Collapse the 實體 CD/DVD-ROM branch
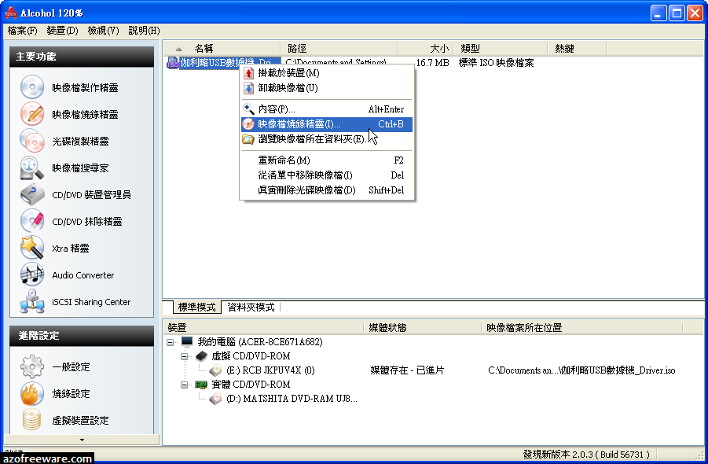This screenshot has height=464, width=708. pos(184,385)
